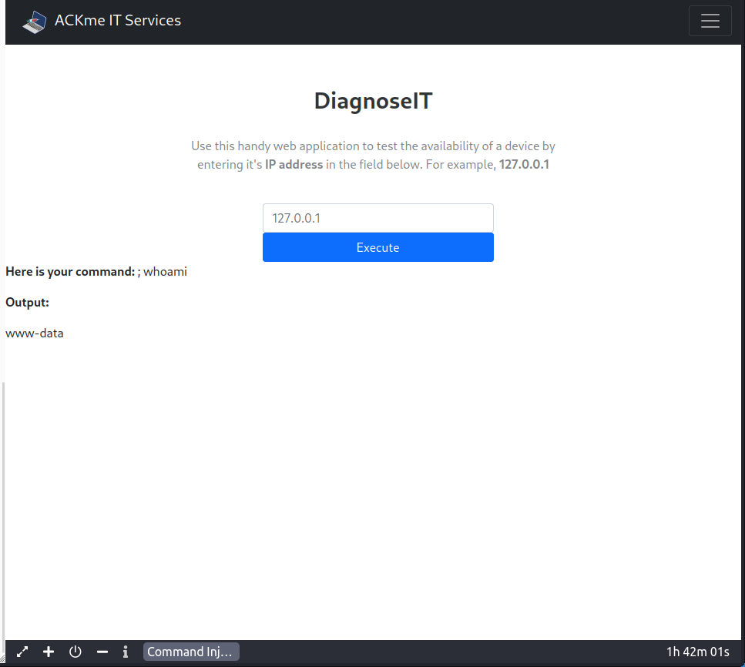Click the bold 'IP address' text in description
745x667 pixels.
coord(294,165)
